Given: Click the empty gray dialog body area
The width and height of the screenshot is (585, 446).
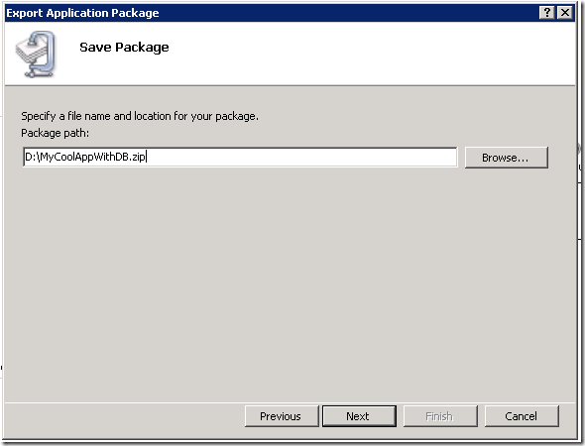Looking at the screenshot, I should [290, 283].
